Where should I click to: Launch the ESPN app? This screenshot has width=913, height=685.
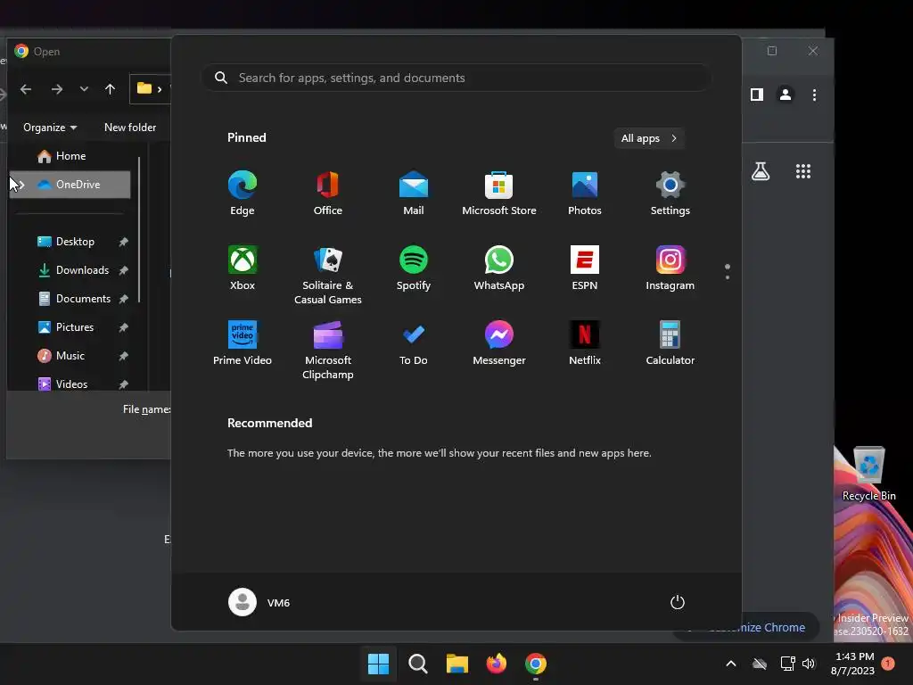tap(585, 268)
